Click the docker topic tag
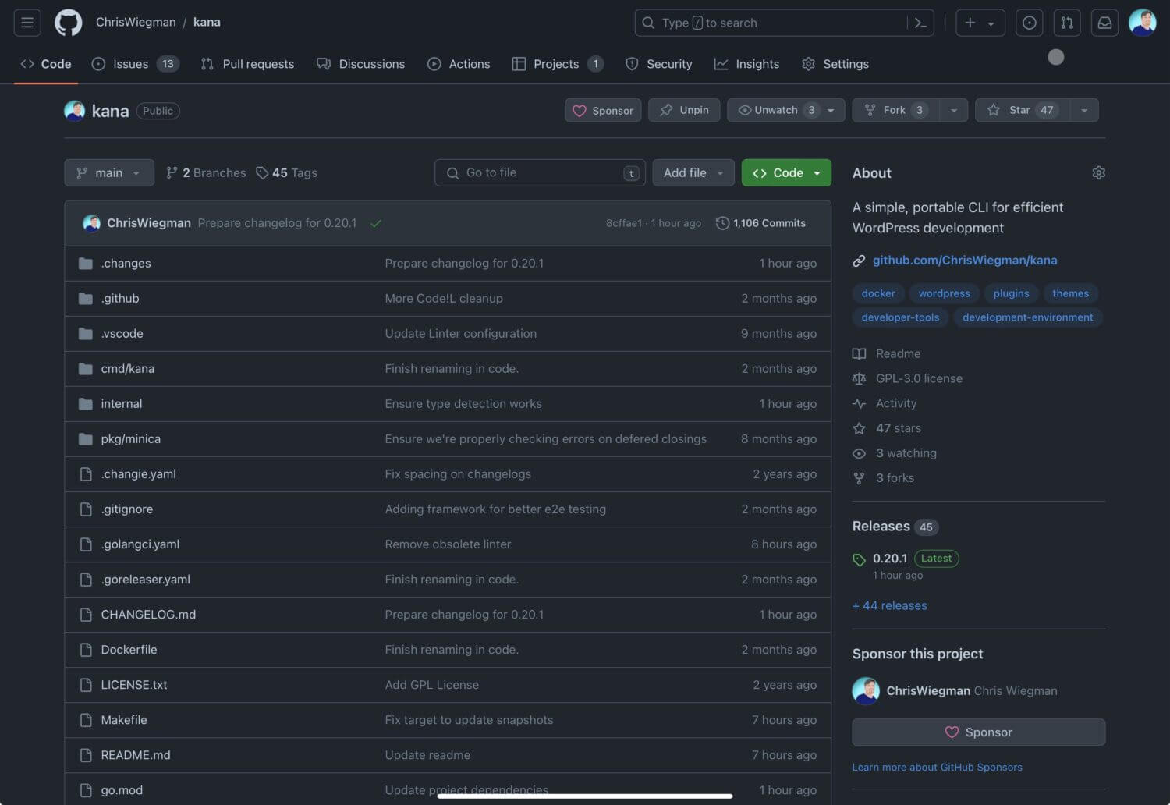Viewport: 1170px width, 805px height. point(878,293)
